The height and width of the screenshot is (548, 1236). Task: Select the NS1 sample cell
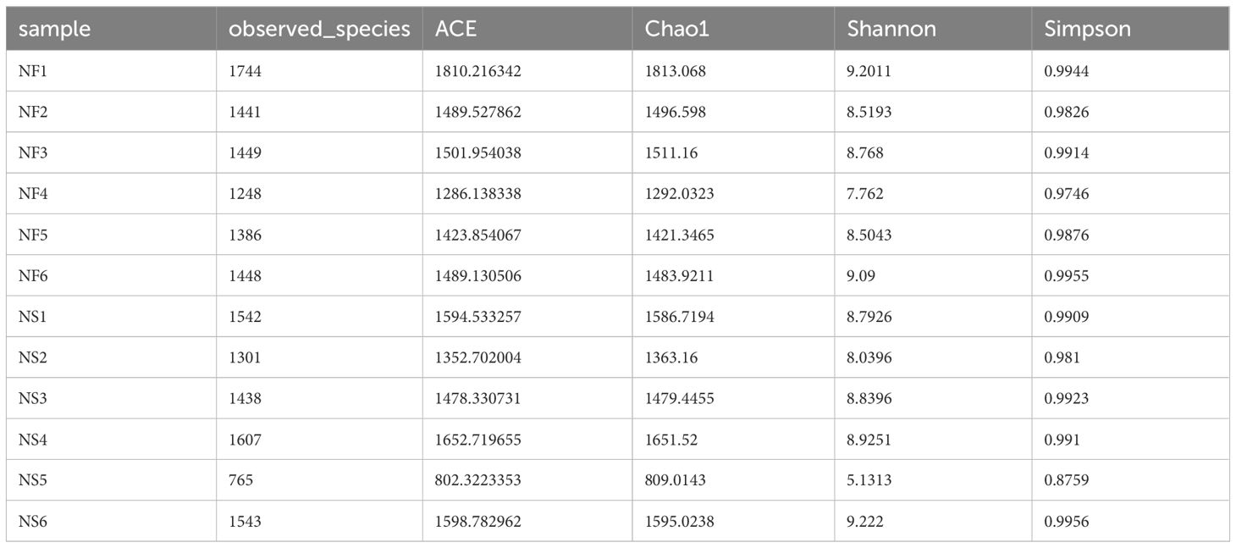click(31, 317)
